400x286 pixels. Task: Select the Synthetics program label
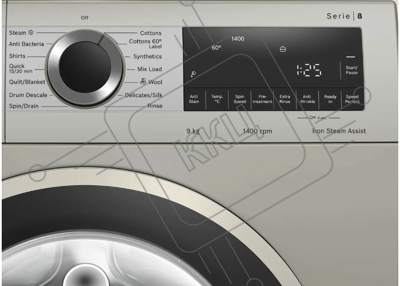coord(147,57)
